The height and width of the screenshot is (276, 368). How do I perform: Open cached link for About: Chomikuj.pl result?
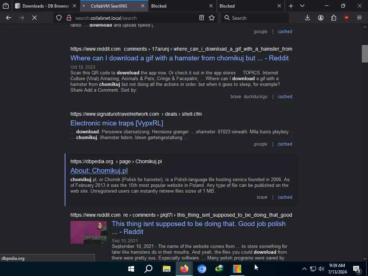pyautogui.click(x=285, y=197)
